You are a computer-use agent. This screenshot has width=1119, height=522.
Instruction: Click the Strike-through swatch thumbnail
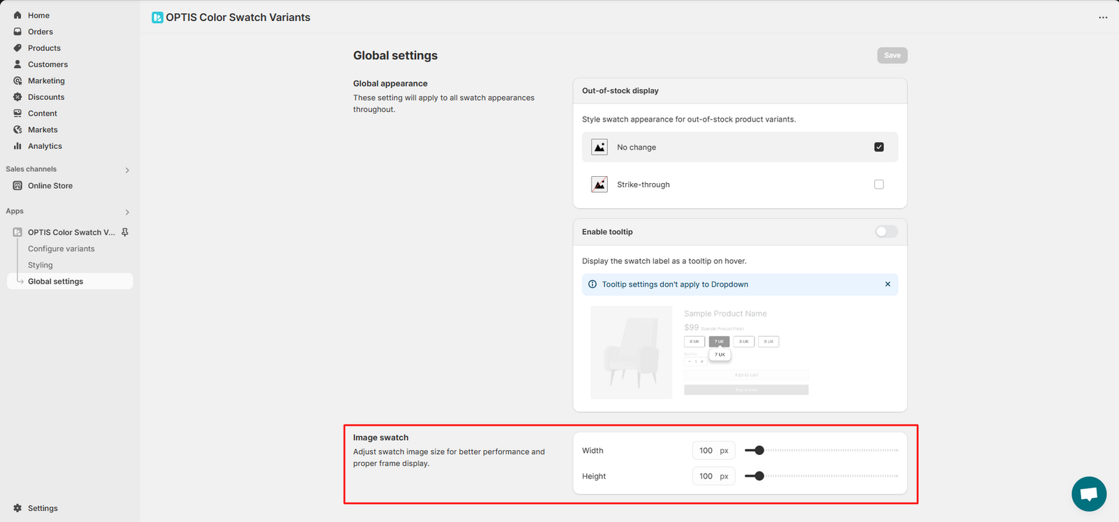(x=599, y=184)
